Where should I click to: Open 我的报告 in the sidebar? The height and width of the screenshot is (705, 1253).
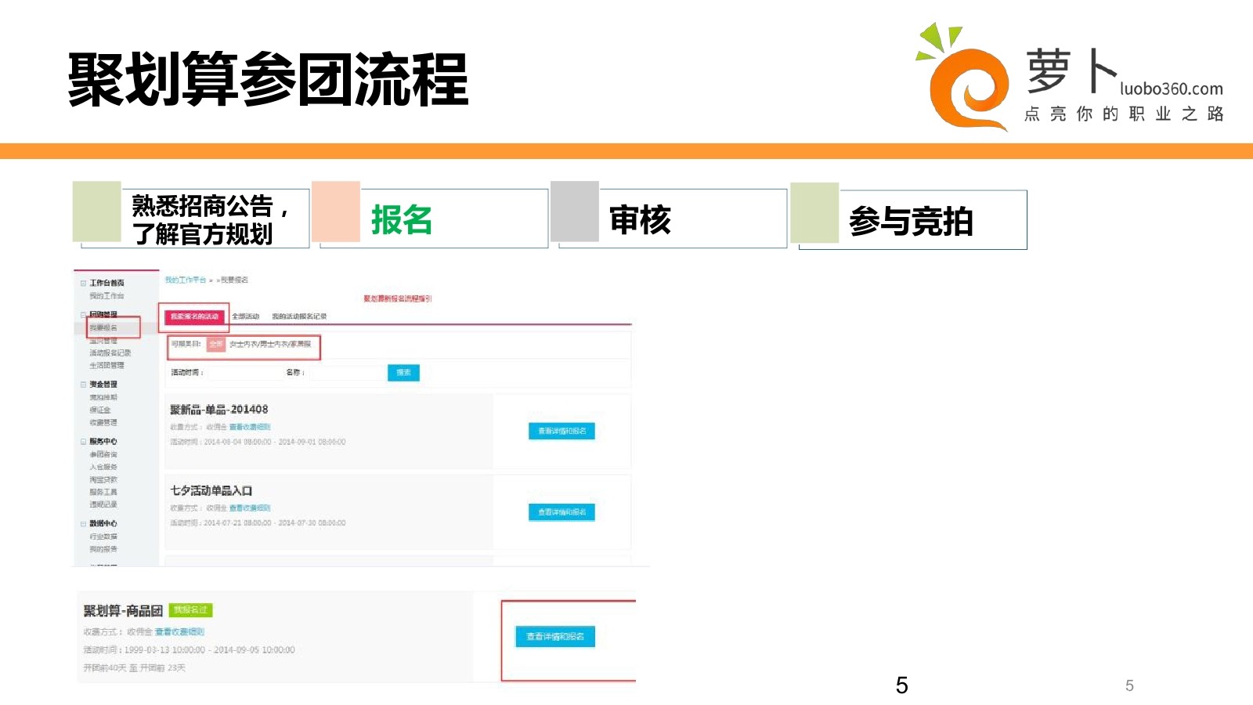(103, 549)
